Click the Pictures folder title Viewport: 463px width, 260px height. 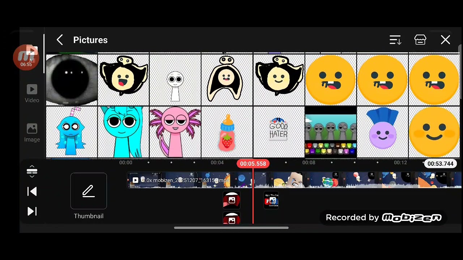90,40
